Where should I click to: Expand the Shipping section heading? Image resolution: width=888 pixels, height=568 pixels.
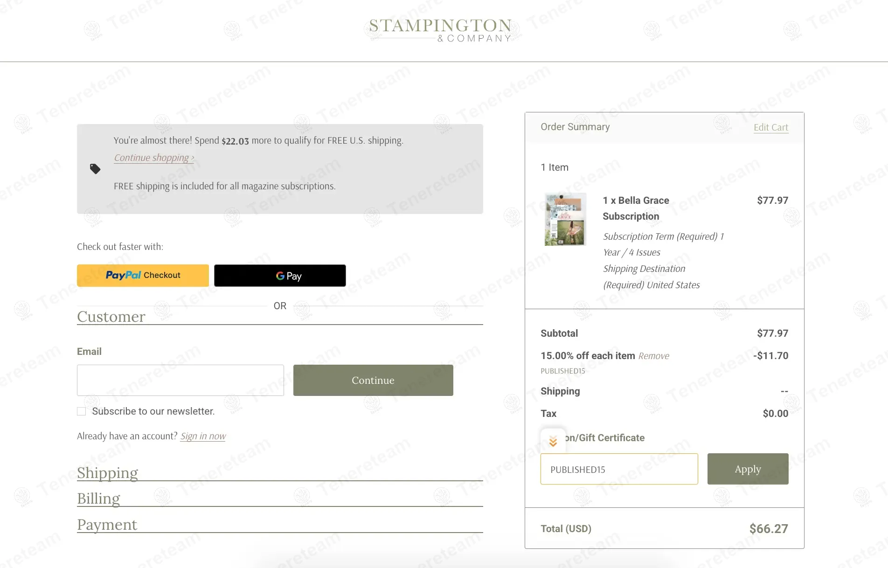[108, 473]
